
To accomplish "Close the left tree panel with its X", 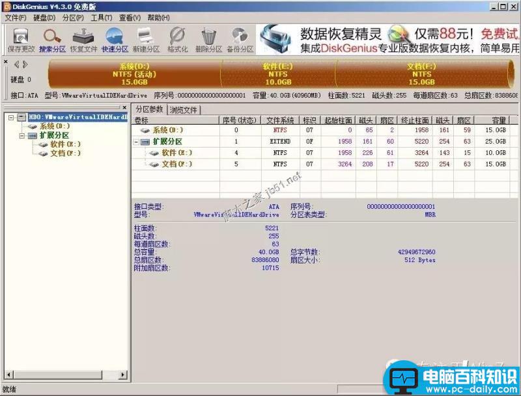I will (124, 107).
